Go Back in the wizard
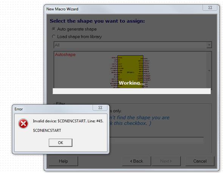 point(136,161)
